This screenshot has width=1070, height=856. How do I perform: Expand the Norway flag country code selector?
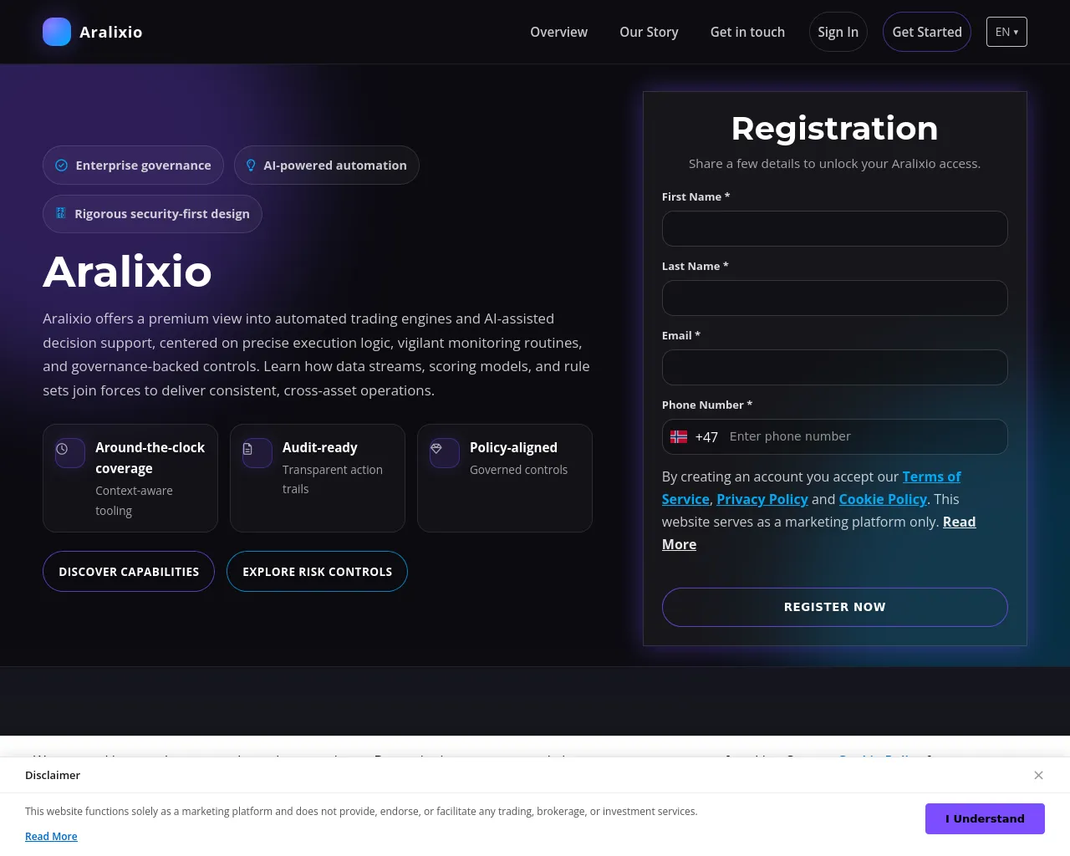tap(694, 436)
